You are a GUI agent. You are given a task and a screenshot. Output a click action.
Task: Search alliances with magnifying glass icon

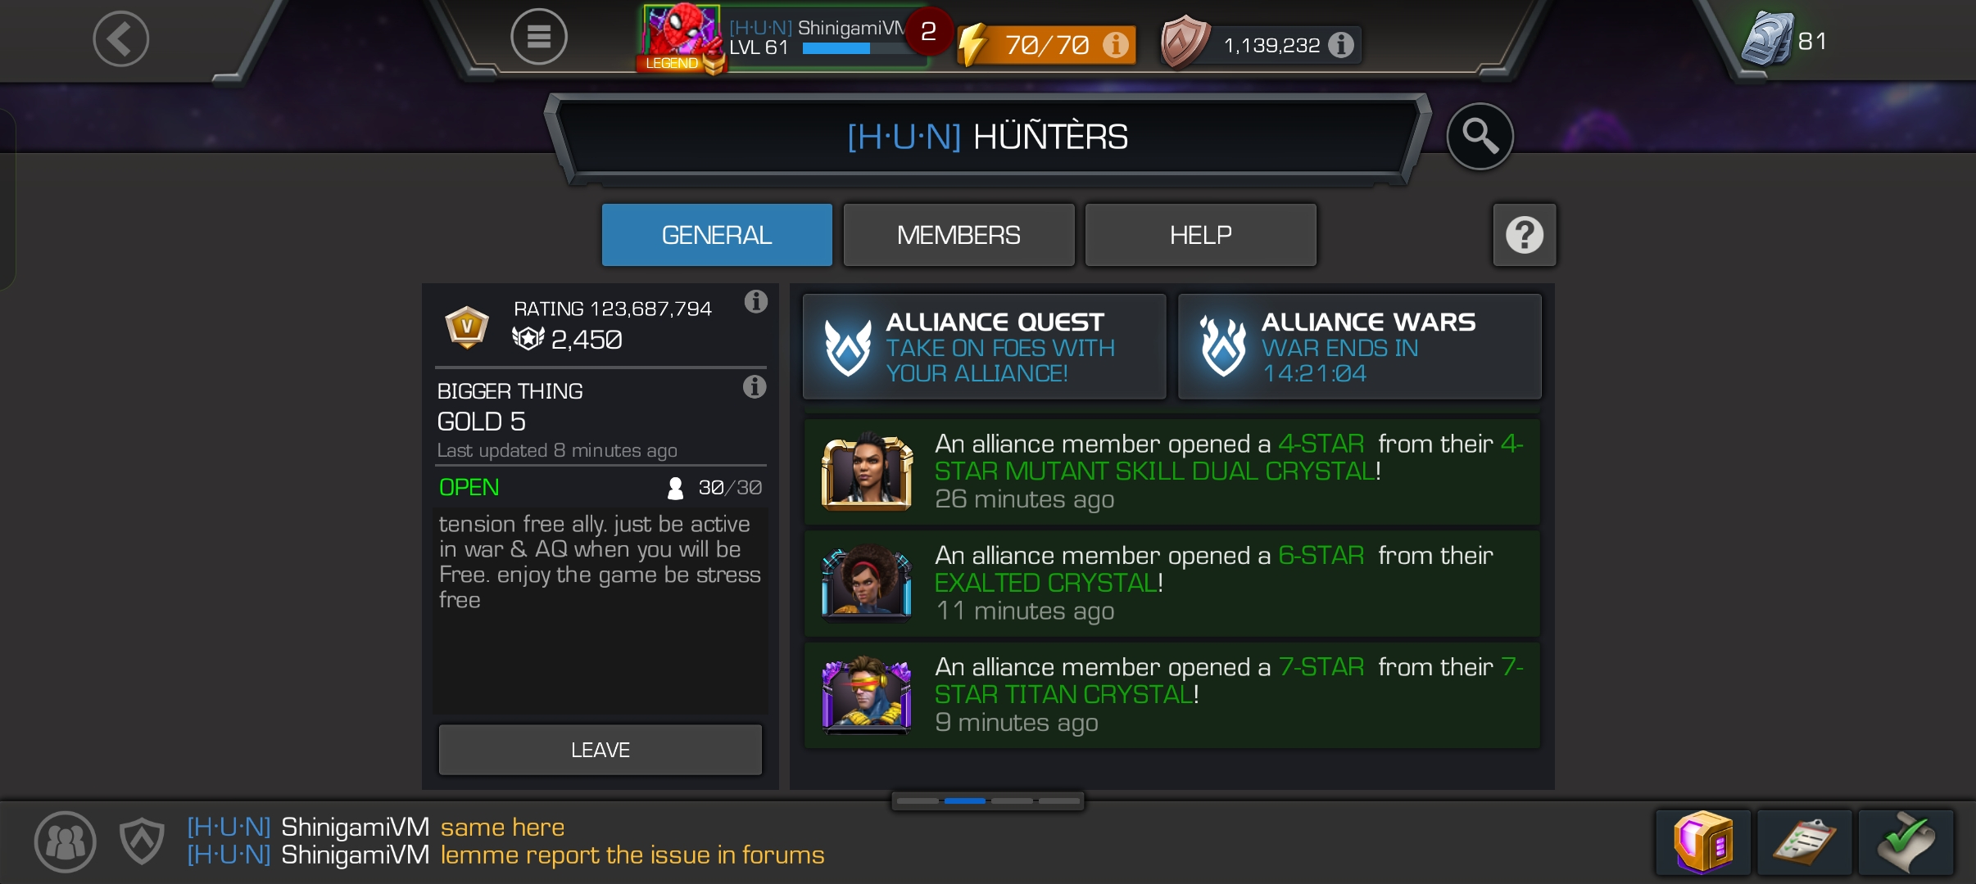[x=1480, y=136]
